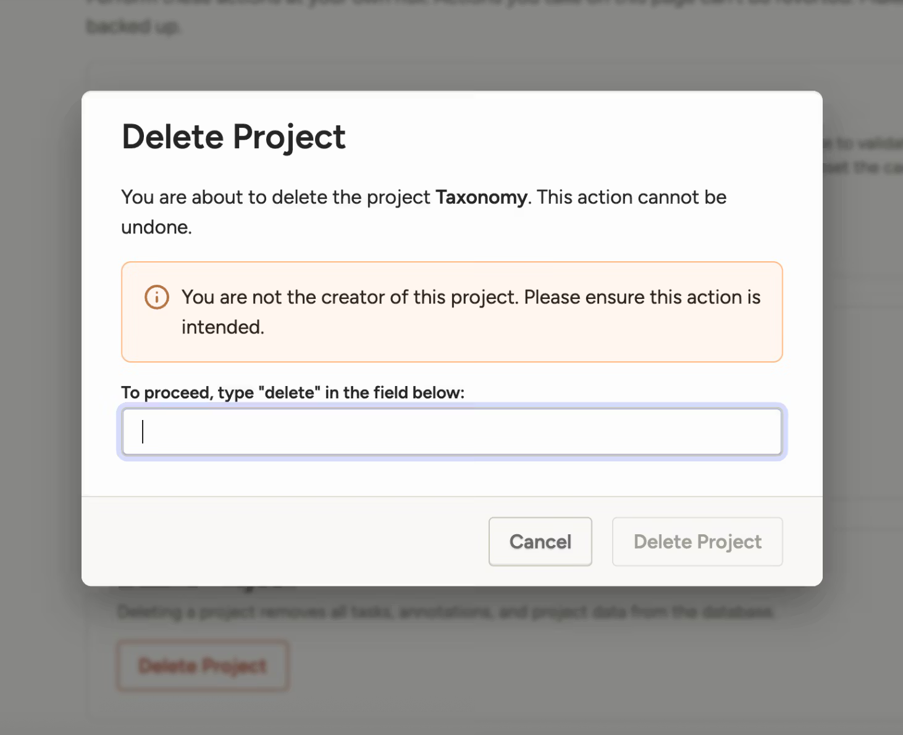Click the orange alert icon in the banner
This screenshot has height=735, width=903.
click(156, 297)
